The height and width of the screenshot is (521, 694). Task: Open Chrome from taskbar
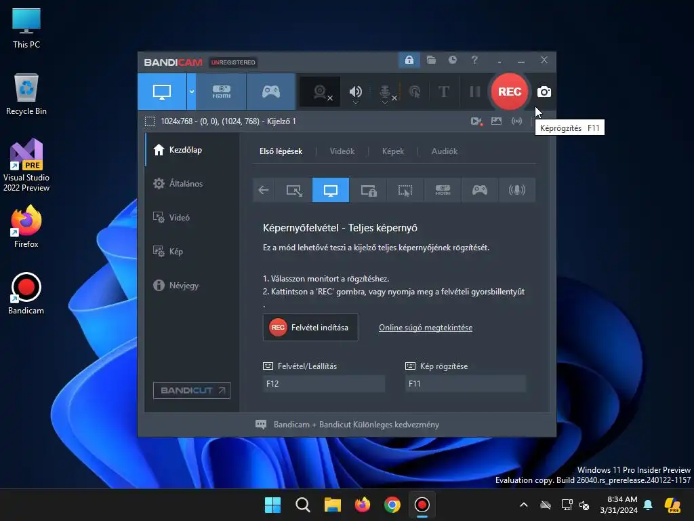point(392,505)
